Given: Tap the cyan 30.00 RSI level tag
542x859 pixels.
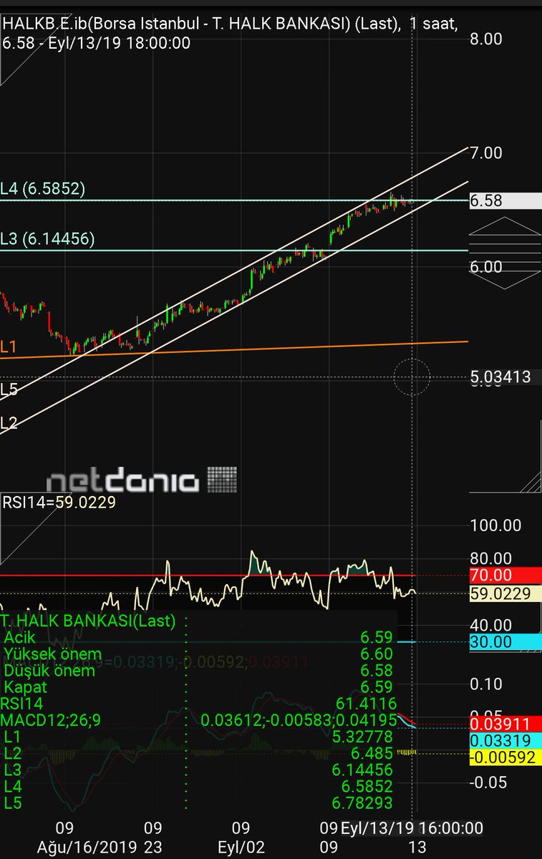Looking at the screenshot, I should [x=505, y=642].
